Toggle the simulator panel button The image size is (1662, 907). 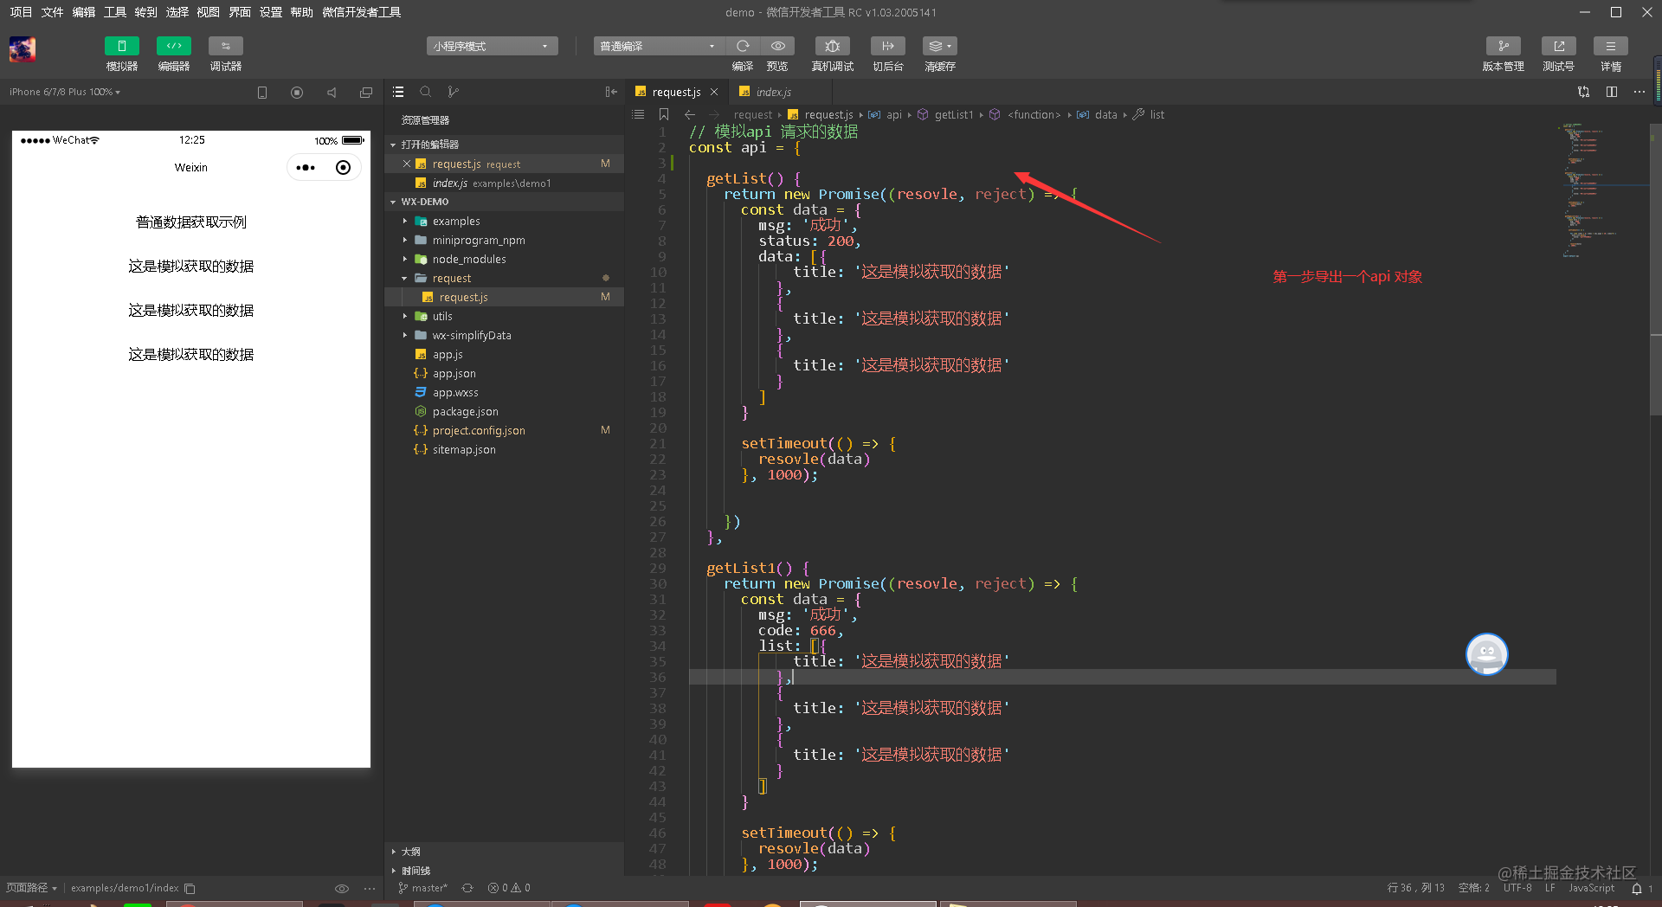[x=122, y=46]
